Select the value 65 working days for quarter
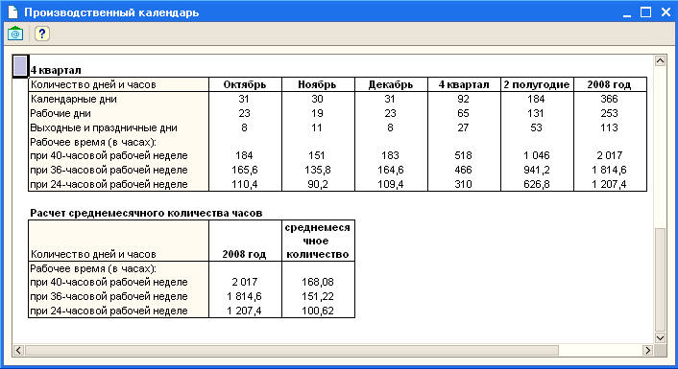Image resolution: width=678 pixels, height=369 pixels. point(463,113)
